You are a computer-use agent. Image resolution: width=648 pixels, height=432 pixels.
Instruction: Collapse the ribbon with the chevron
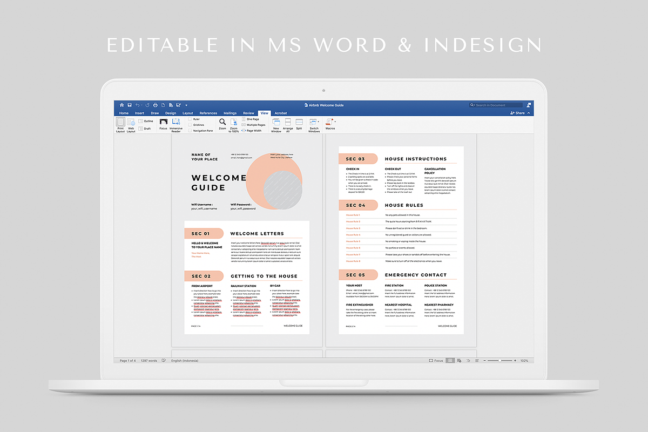click(x=529, y=113)
